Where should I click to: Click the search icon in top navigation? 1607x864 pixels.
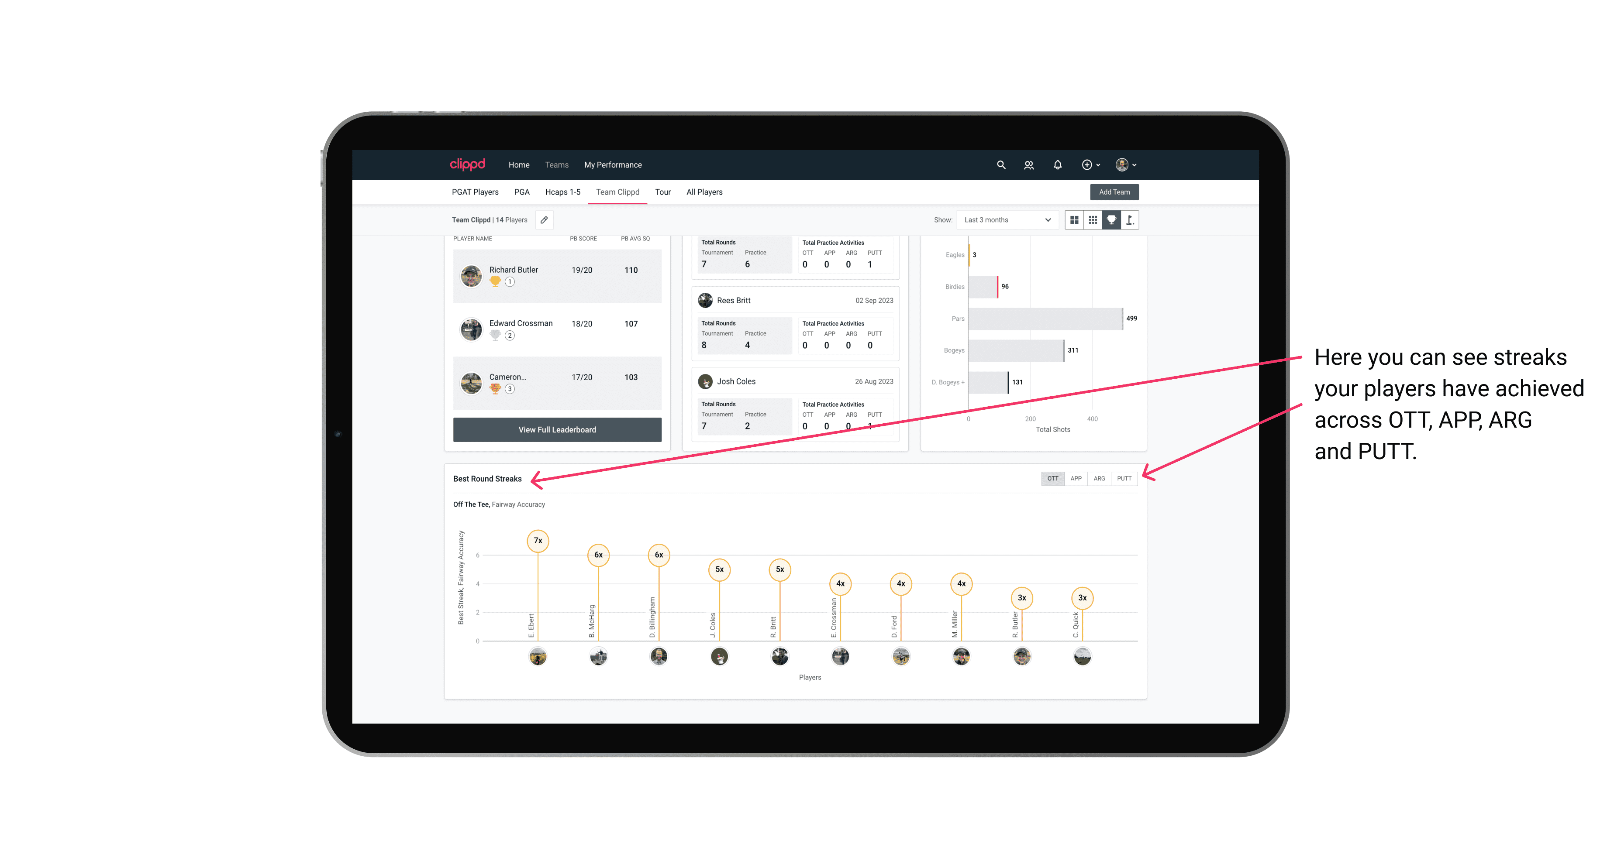1000,165
